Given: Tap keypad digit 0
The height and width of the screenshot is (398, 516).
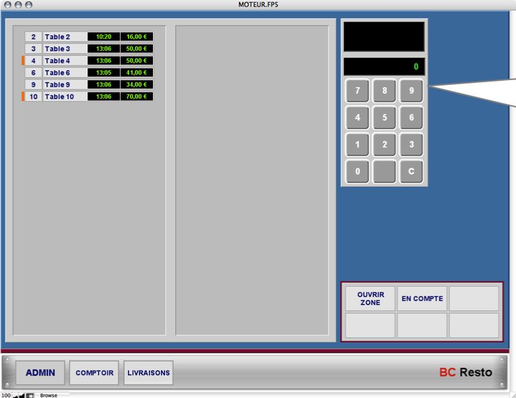Looking at the screenshot, I should coord(358,171).
